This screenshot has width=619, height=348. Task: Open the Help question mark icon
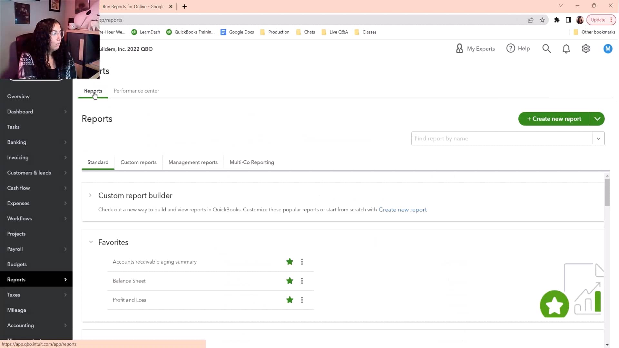[x=511, y=48]
